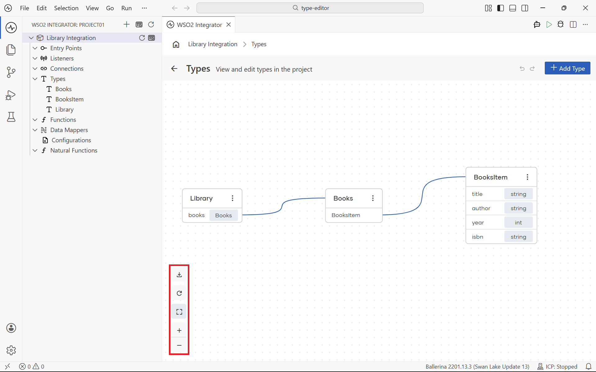This screenshot has height=372, width=596.
Task: Collapse the Library Integration tree node
Action: coord(31,38)
